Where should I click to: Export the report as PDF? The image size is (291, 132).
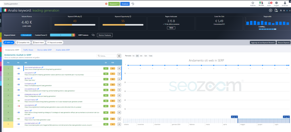coord(276,11)
